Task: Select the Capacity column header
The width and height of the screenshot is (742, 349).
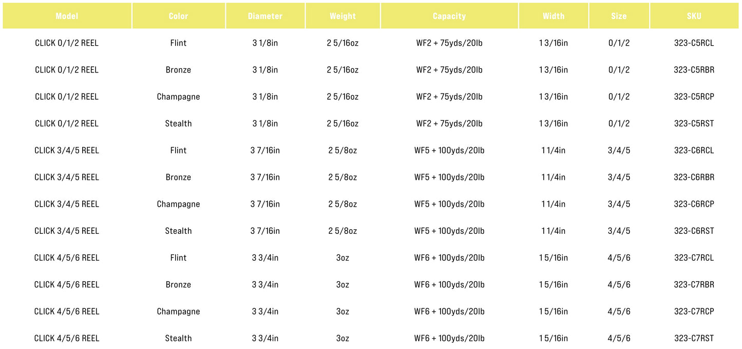Action: tap(449, 16)
